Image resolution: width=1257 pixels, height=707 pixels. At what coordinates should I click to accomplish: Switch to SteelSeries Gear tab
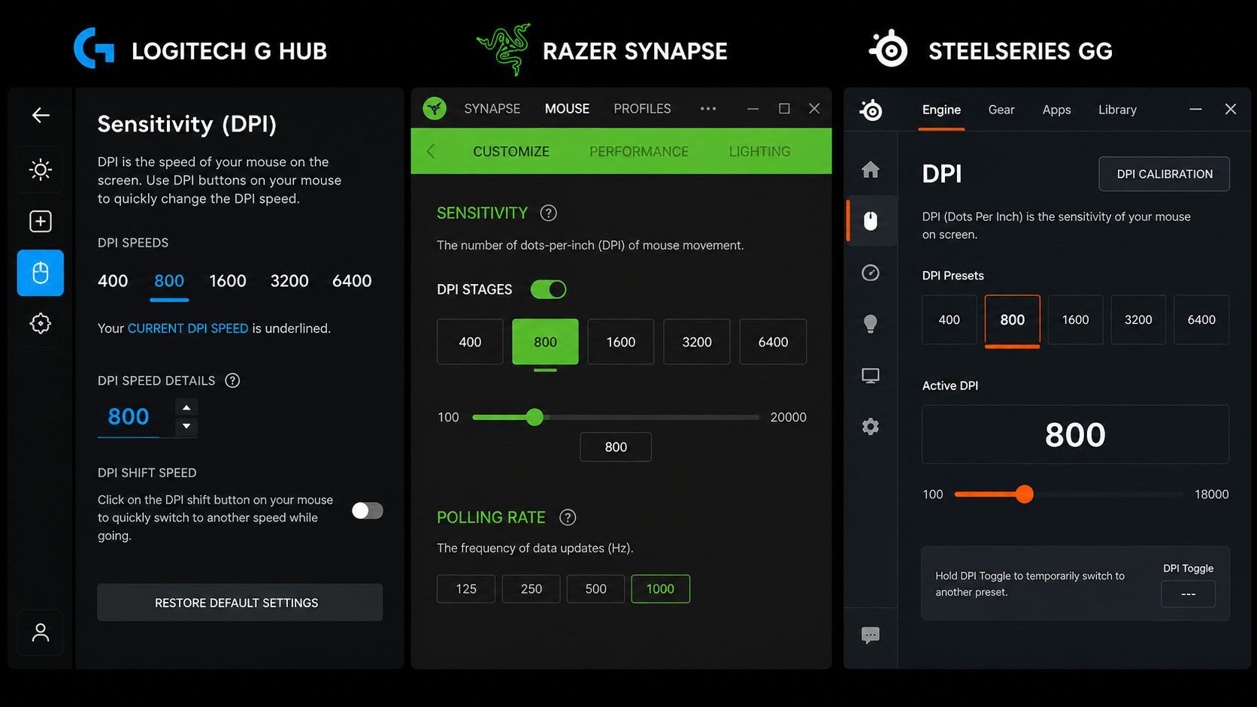pos(1001,110)
